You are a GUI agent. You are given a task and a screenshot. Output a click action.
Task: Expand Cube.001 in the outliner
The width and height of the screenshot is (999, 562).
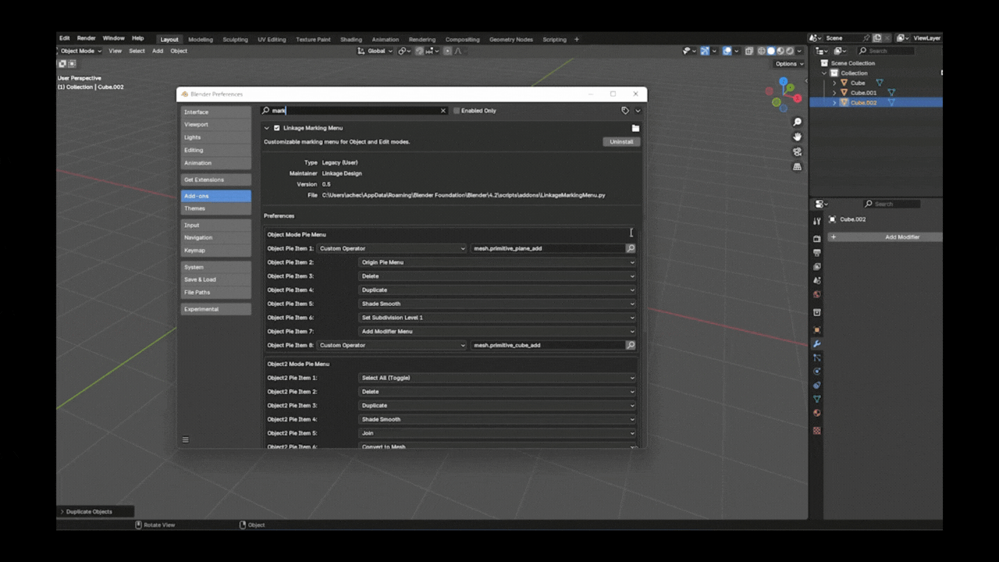pos(834,93)
